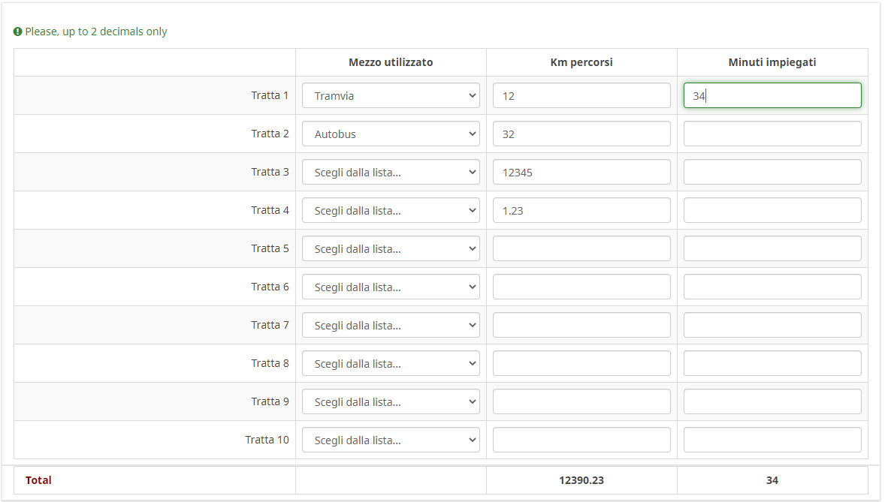The image size is (885, 502).
Task: Click the Mezzo utilizzato column header
Action: click(391, 62)
